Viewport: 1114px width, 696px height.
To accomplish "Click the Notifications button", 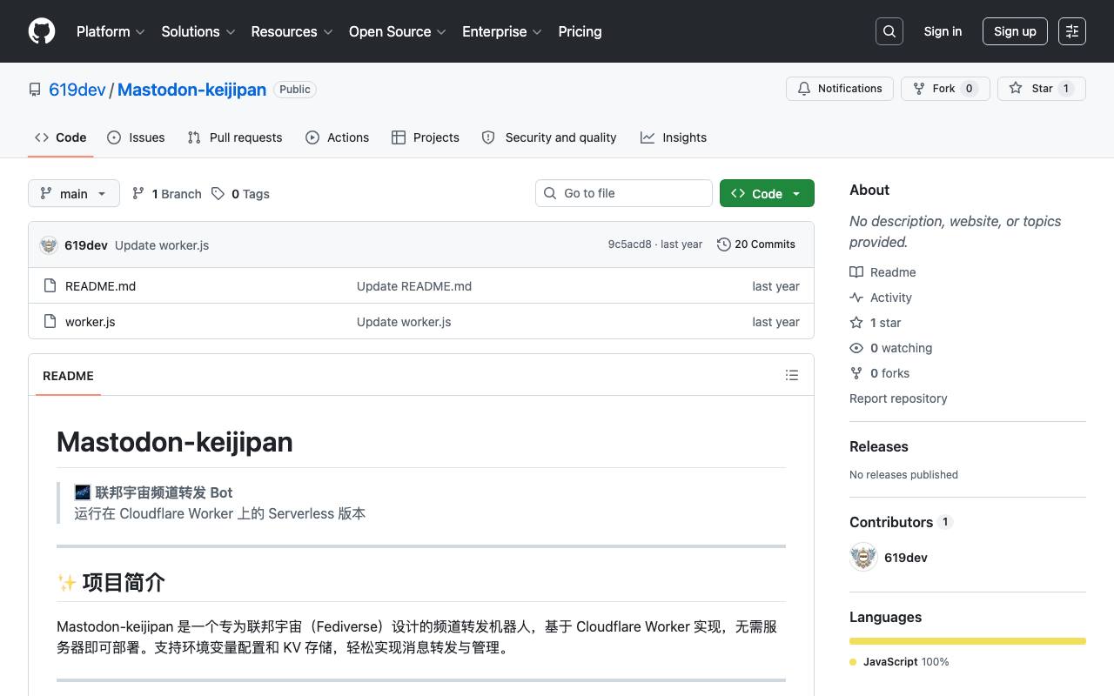I will pyautogui.click(x=840, y=89).
